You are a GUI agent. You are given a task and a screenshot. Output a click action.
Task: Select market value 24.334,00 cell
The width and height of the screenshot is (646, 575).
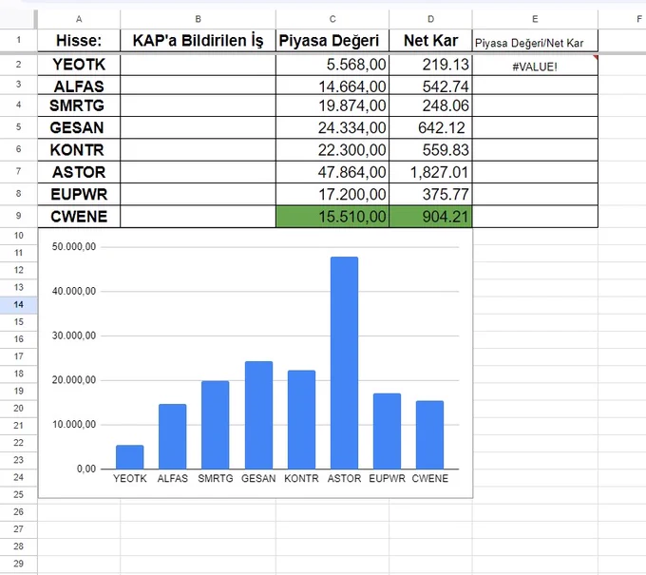(332, 127)
